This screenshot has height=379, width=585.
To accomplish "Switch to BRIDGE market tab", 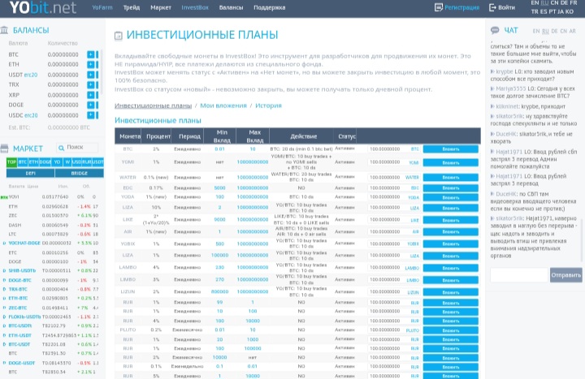I will point(80,174).
